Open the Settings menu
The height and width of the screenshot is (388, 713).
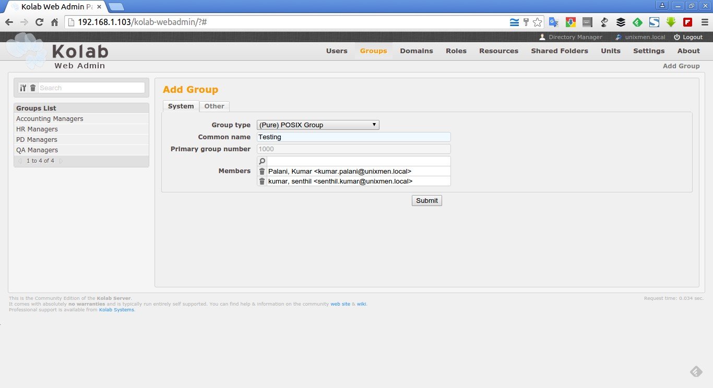click(649, 51)
